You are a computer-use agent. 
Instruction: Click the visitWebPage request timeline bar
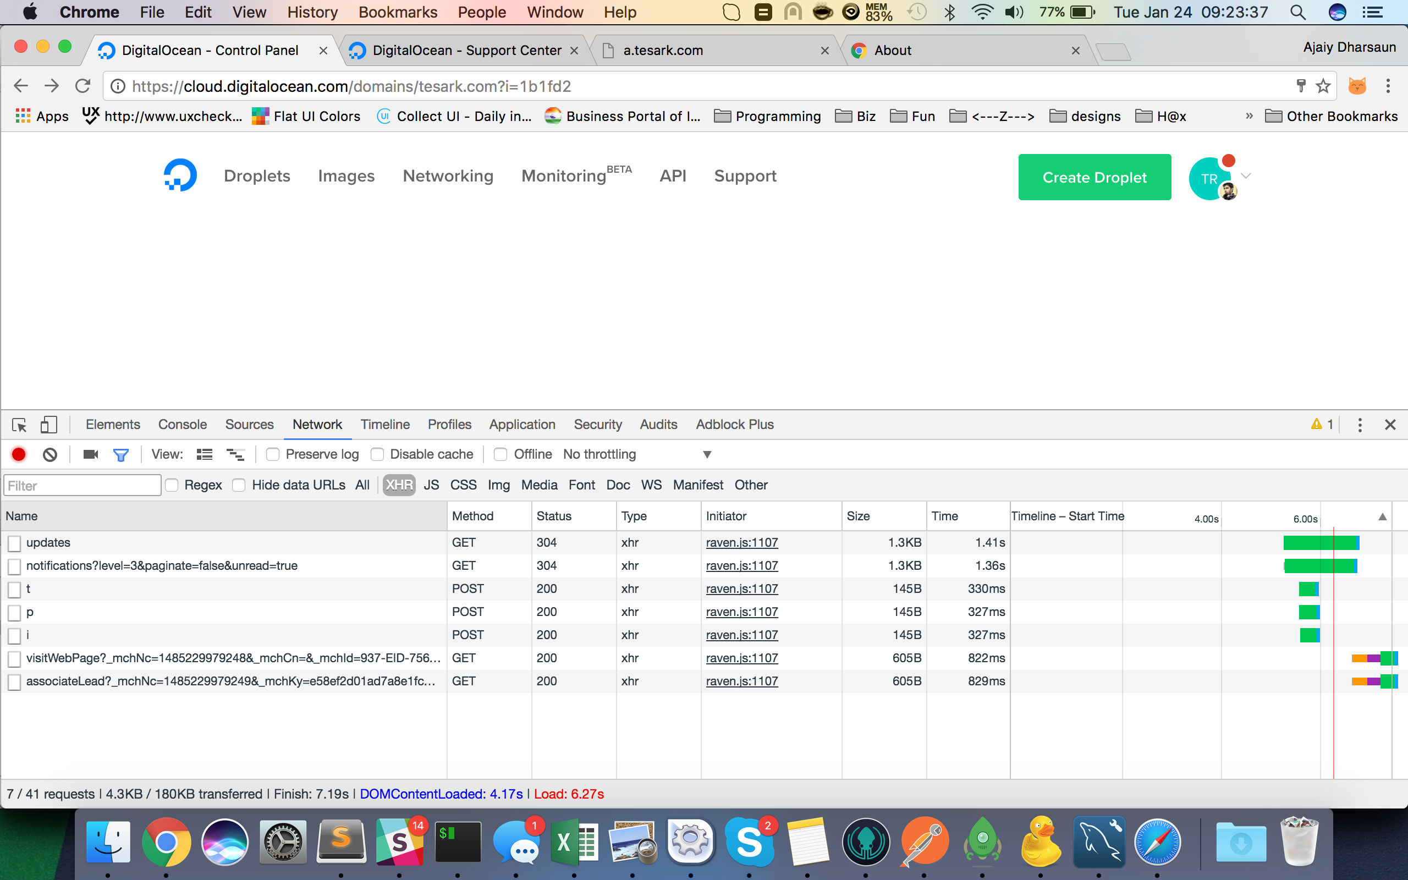1374,658
